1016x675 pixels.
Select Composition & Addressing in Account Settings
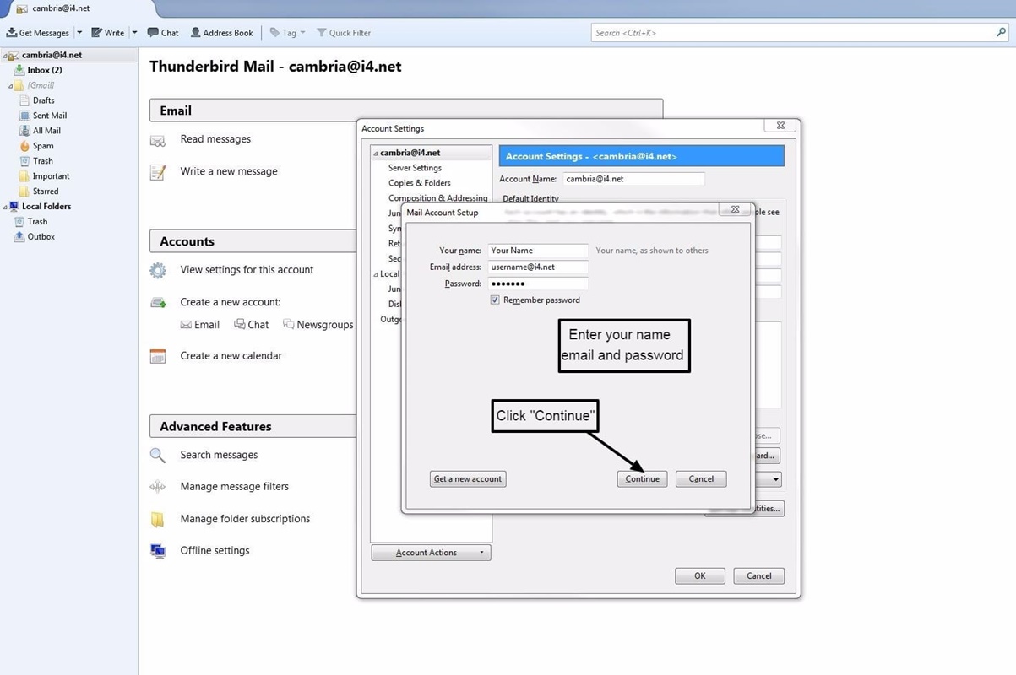(x=437, y=198)
